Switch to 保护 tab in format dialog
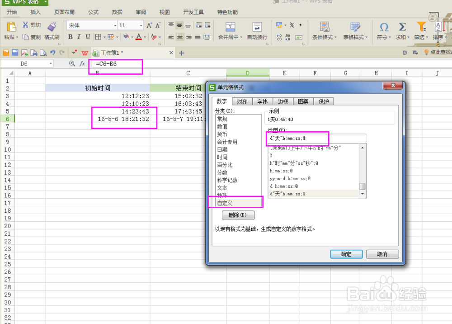 (324, 101)
